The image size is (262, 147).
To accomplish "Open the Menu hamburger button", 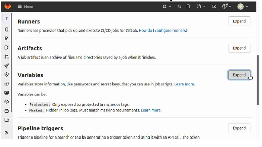I will pyautogui.click(x=25, y=7).
